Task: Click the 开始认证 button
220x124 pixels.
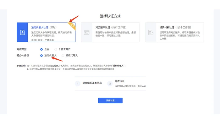Action: [110, 100]
